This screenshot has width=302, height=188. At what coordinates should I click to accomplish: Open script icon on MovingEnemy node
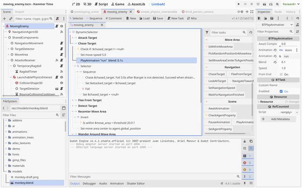[57, 26]
